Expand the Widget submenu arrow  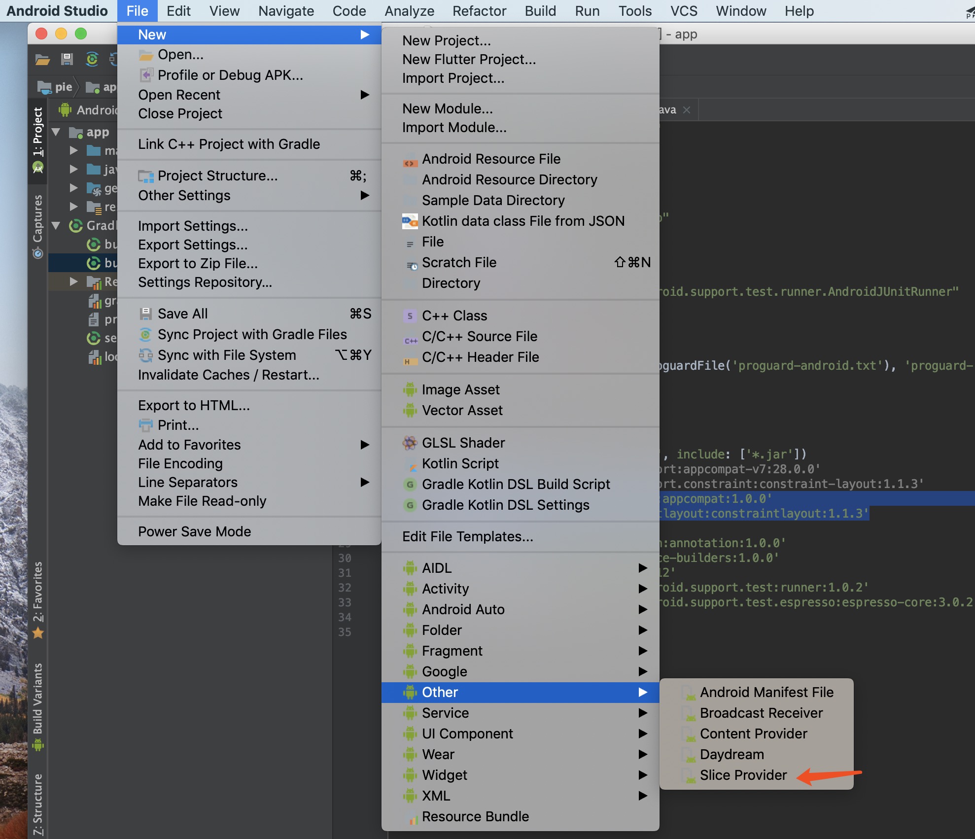pyautogui.click(x=642, y=775)
